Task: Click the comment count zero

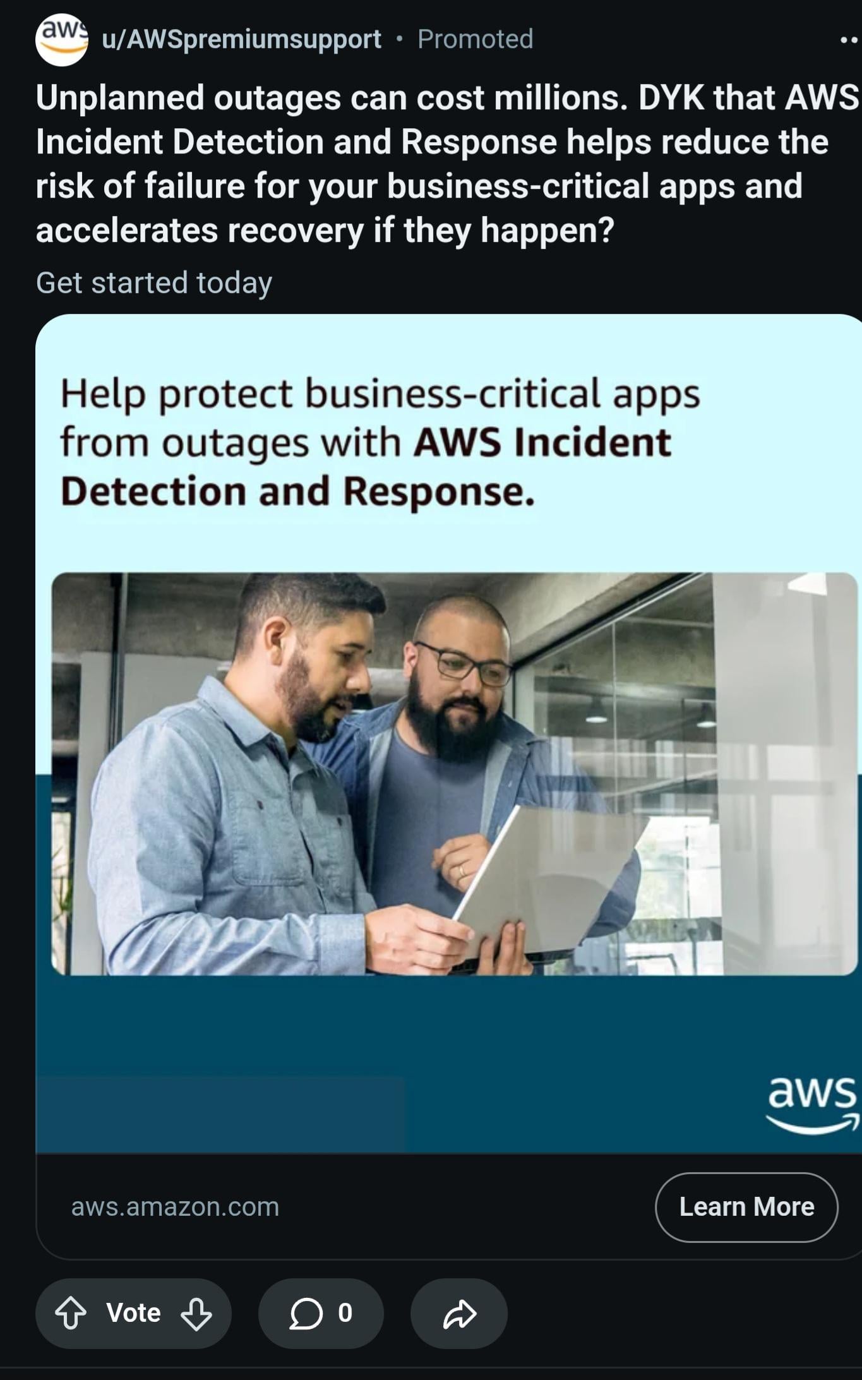Action: (x=345, y=1313)
